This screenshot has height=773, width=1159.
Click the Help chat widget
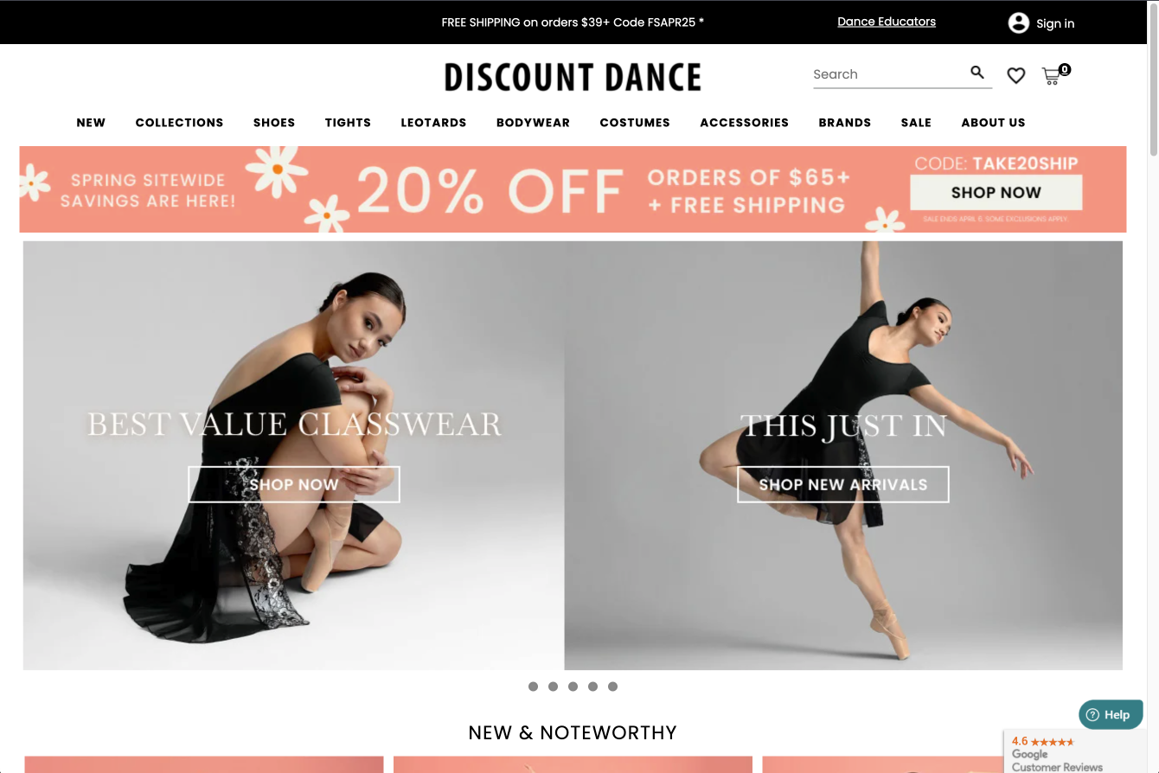1111,714
